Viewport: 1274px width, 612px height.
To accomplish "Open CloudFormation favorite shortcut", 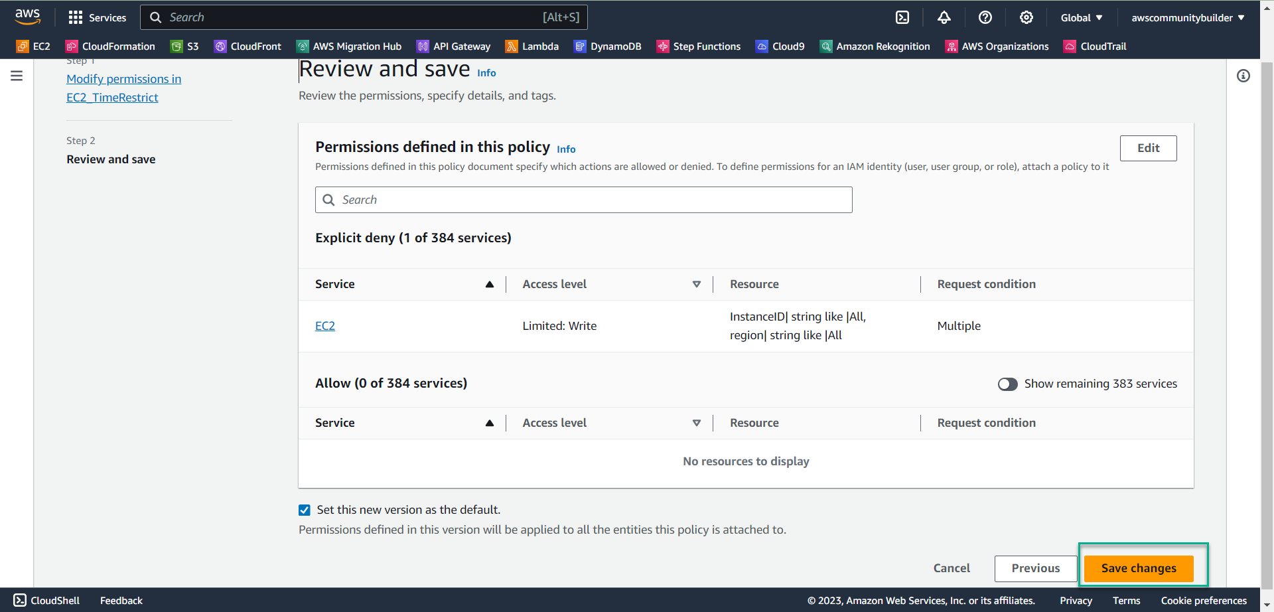I will [x=110, y=46].
